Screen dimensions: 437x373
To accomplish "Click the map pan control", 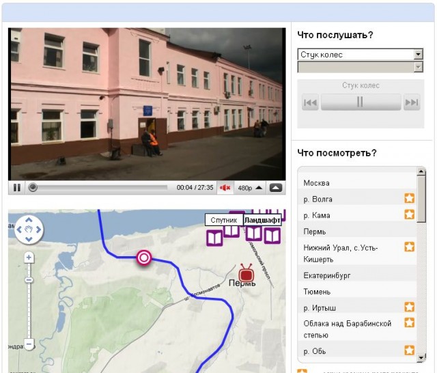I will (29, 230).
